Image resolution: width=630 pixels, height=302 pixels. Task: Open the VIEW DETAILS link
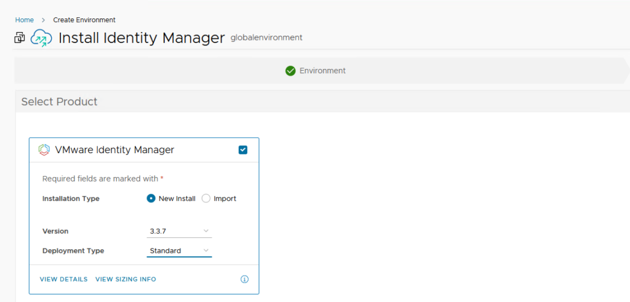pyautogui.click(x=63, y=279)
